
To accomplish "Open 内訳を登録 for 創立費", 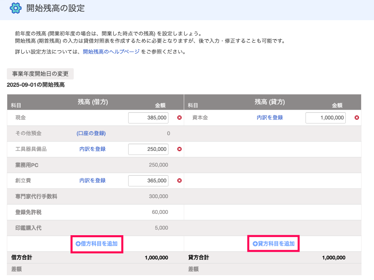I will point(93,180).
